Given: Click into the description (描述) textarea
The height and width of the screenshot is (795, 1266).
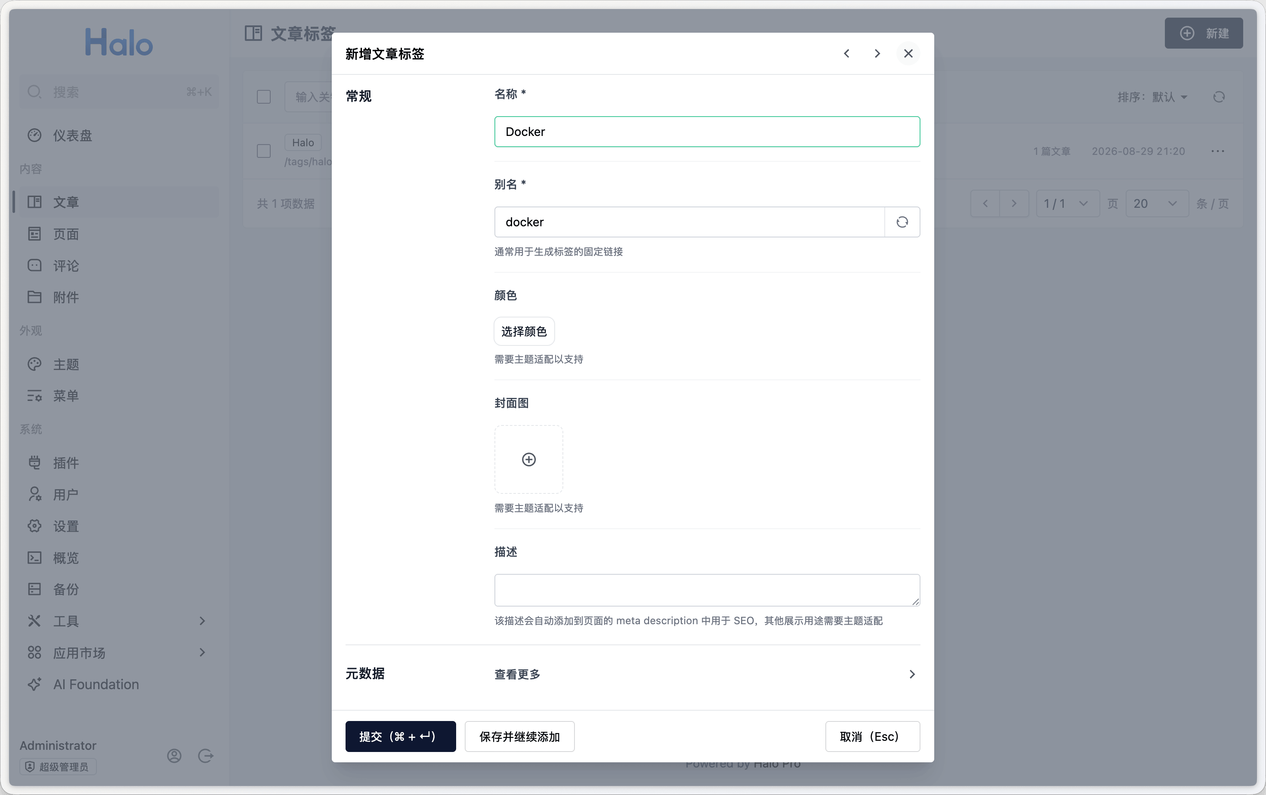Looking at the screenshot, I should pyautogui.click(x=707, y=590).
